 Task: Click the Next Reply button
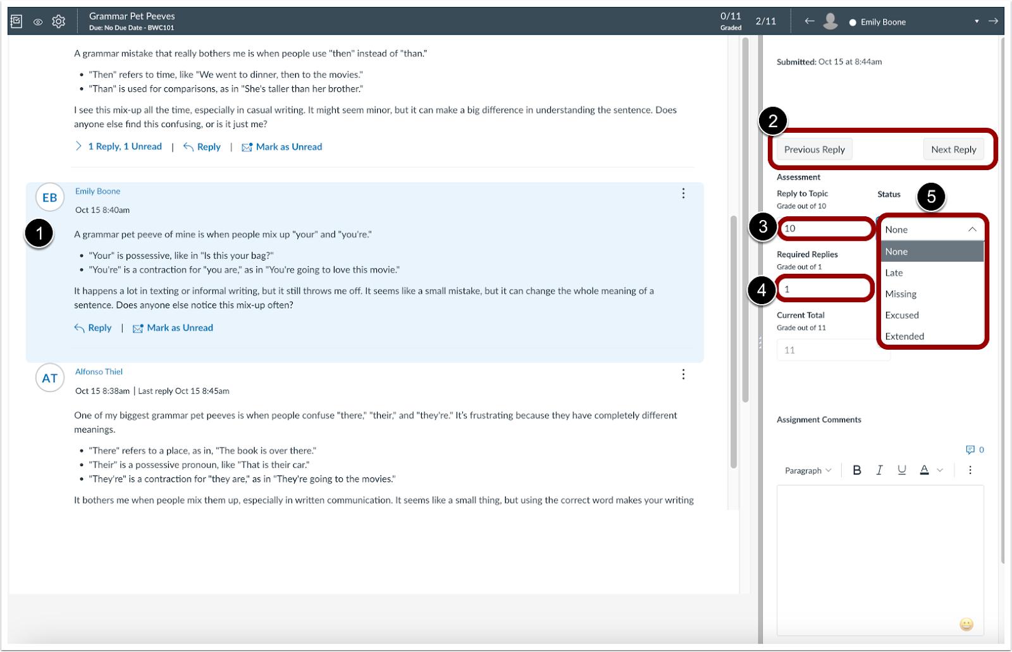tap(953, 149)
